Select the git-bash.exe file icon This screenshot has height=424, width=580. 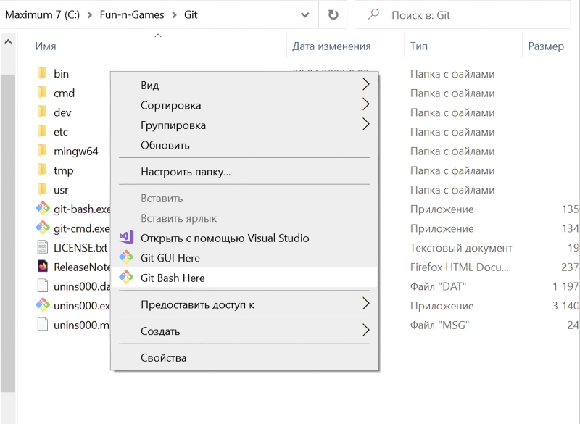pyautogui.click(x=43, y=209)
